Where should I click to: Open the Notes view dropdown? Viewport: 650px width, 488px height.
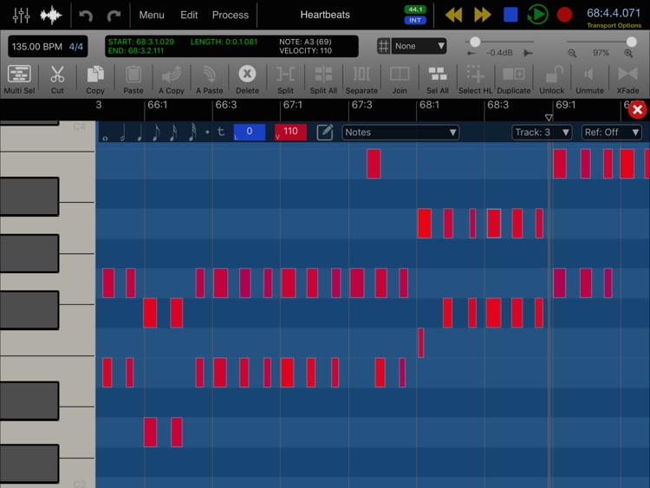coord(400,133)
